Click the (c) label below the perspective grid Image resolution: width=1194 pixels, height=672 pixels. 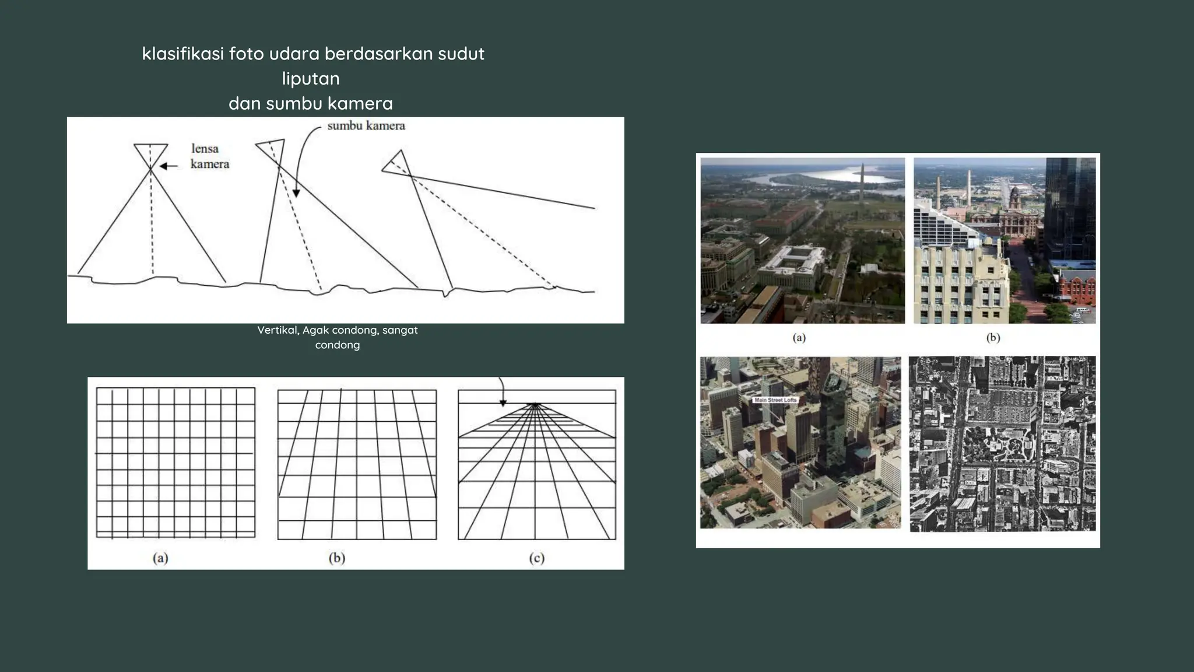click(536, 558)
